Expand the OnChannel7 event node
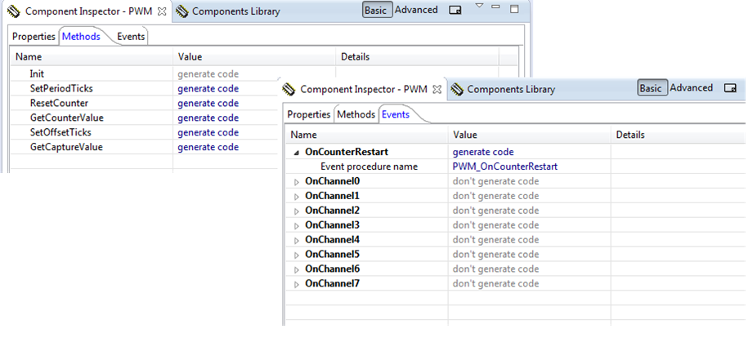 tap(297, 285)
